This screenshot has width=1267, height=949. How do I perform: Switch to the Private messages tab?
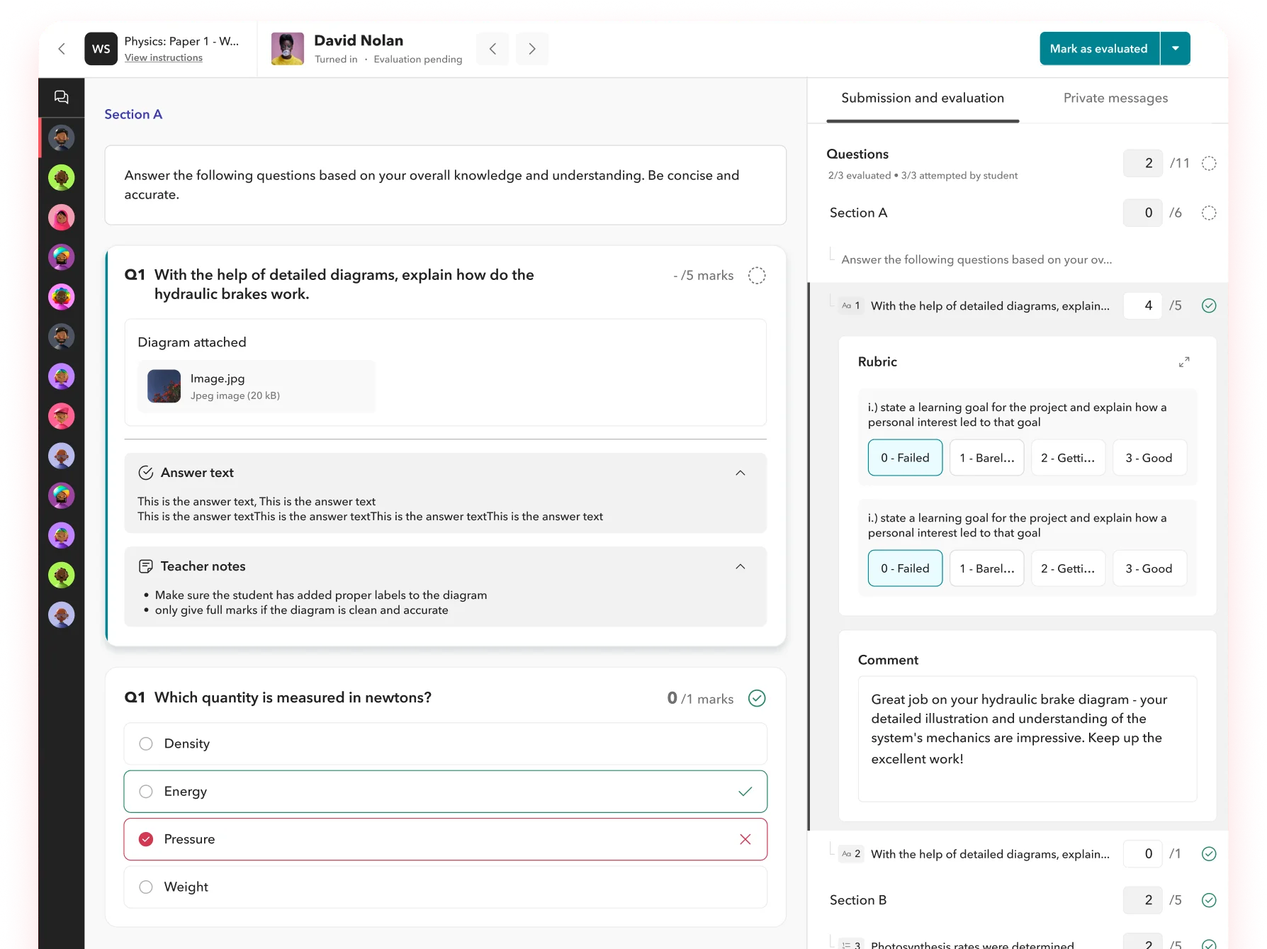tap(1115, 98)
